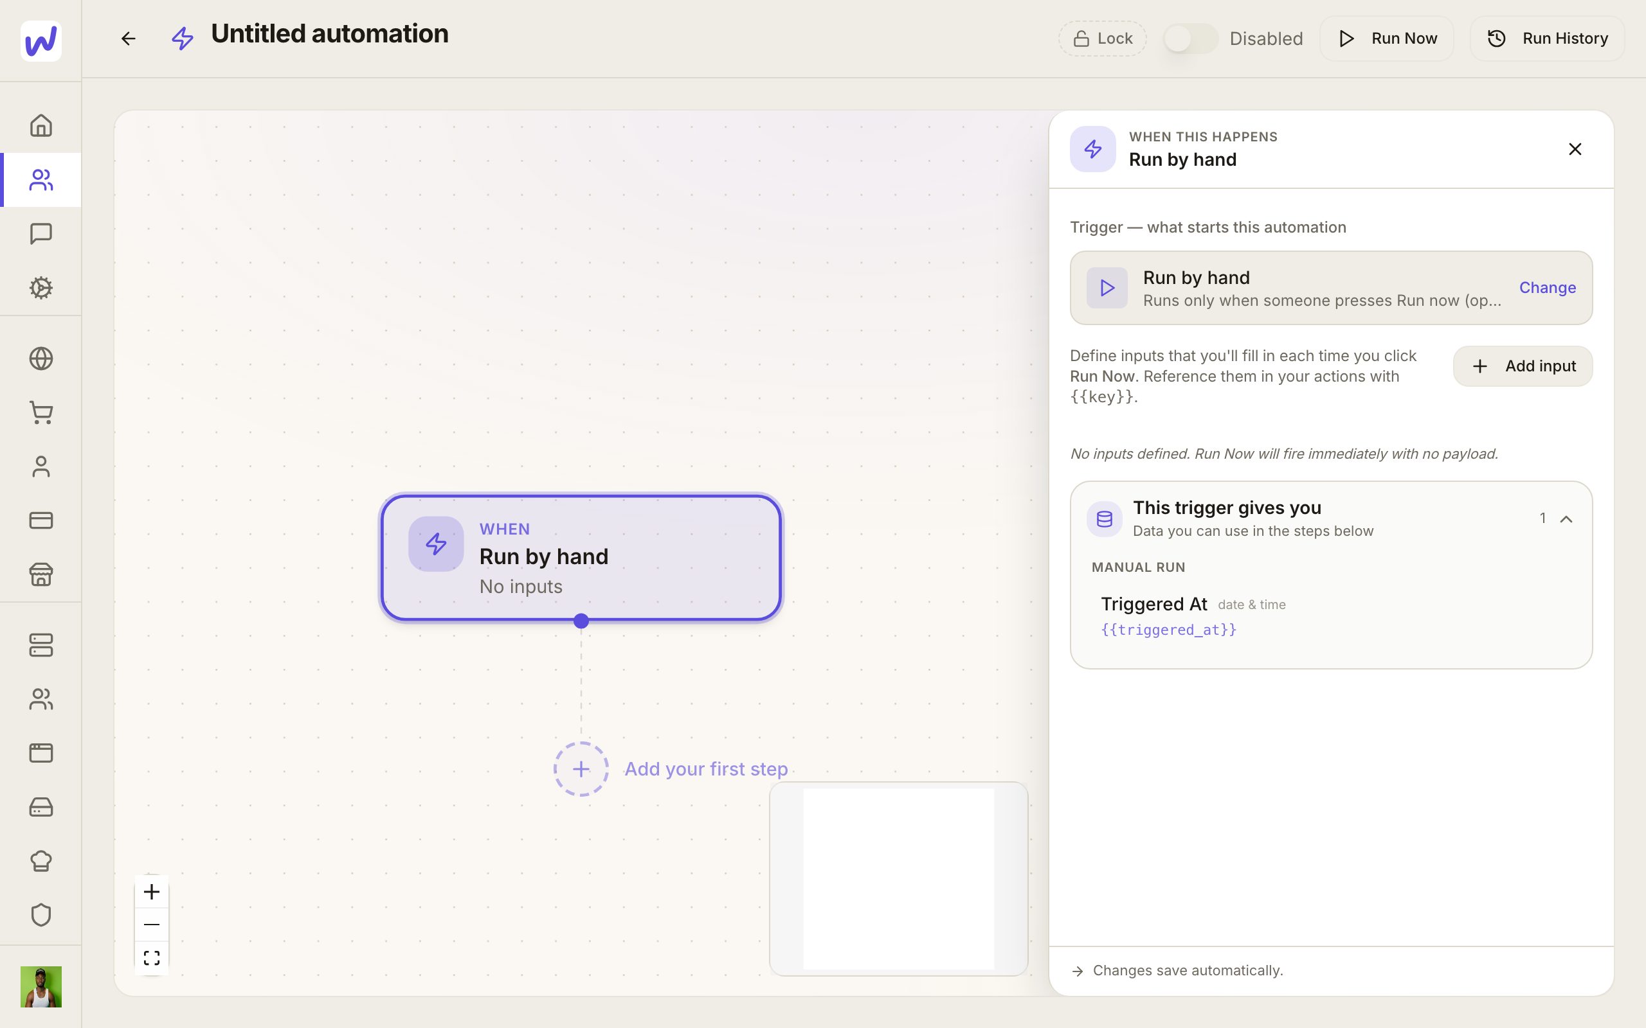Viewport: 1646px width, 1028px height.
Task: Click the Triggered At field label
Action: click(x=1153, y=604)
